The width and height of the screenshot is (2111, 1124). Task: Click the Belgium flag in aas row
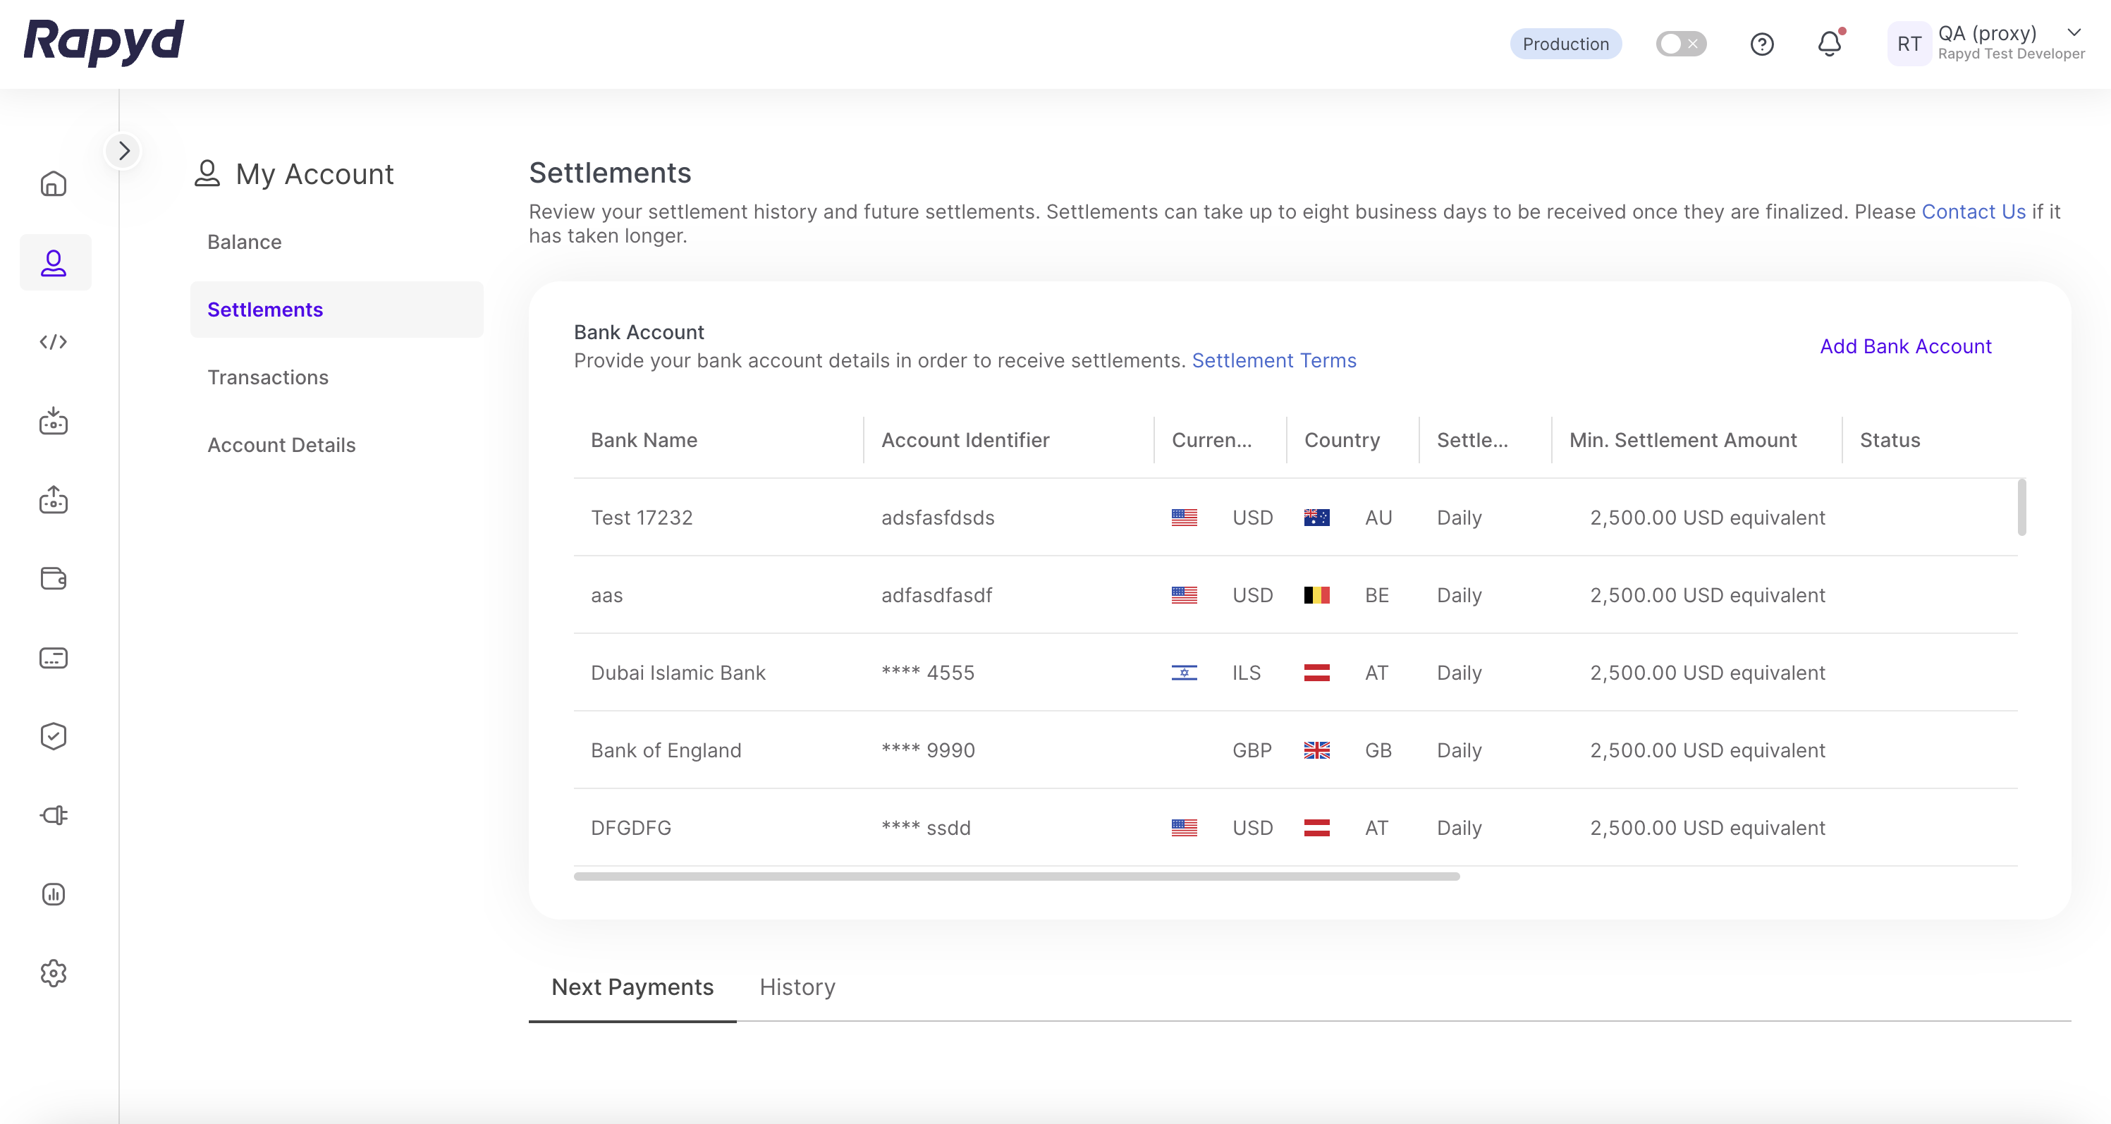click(1316, 595)
